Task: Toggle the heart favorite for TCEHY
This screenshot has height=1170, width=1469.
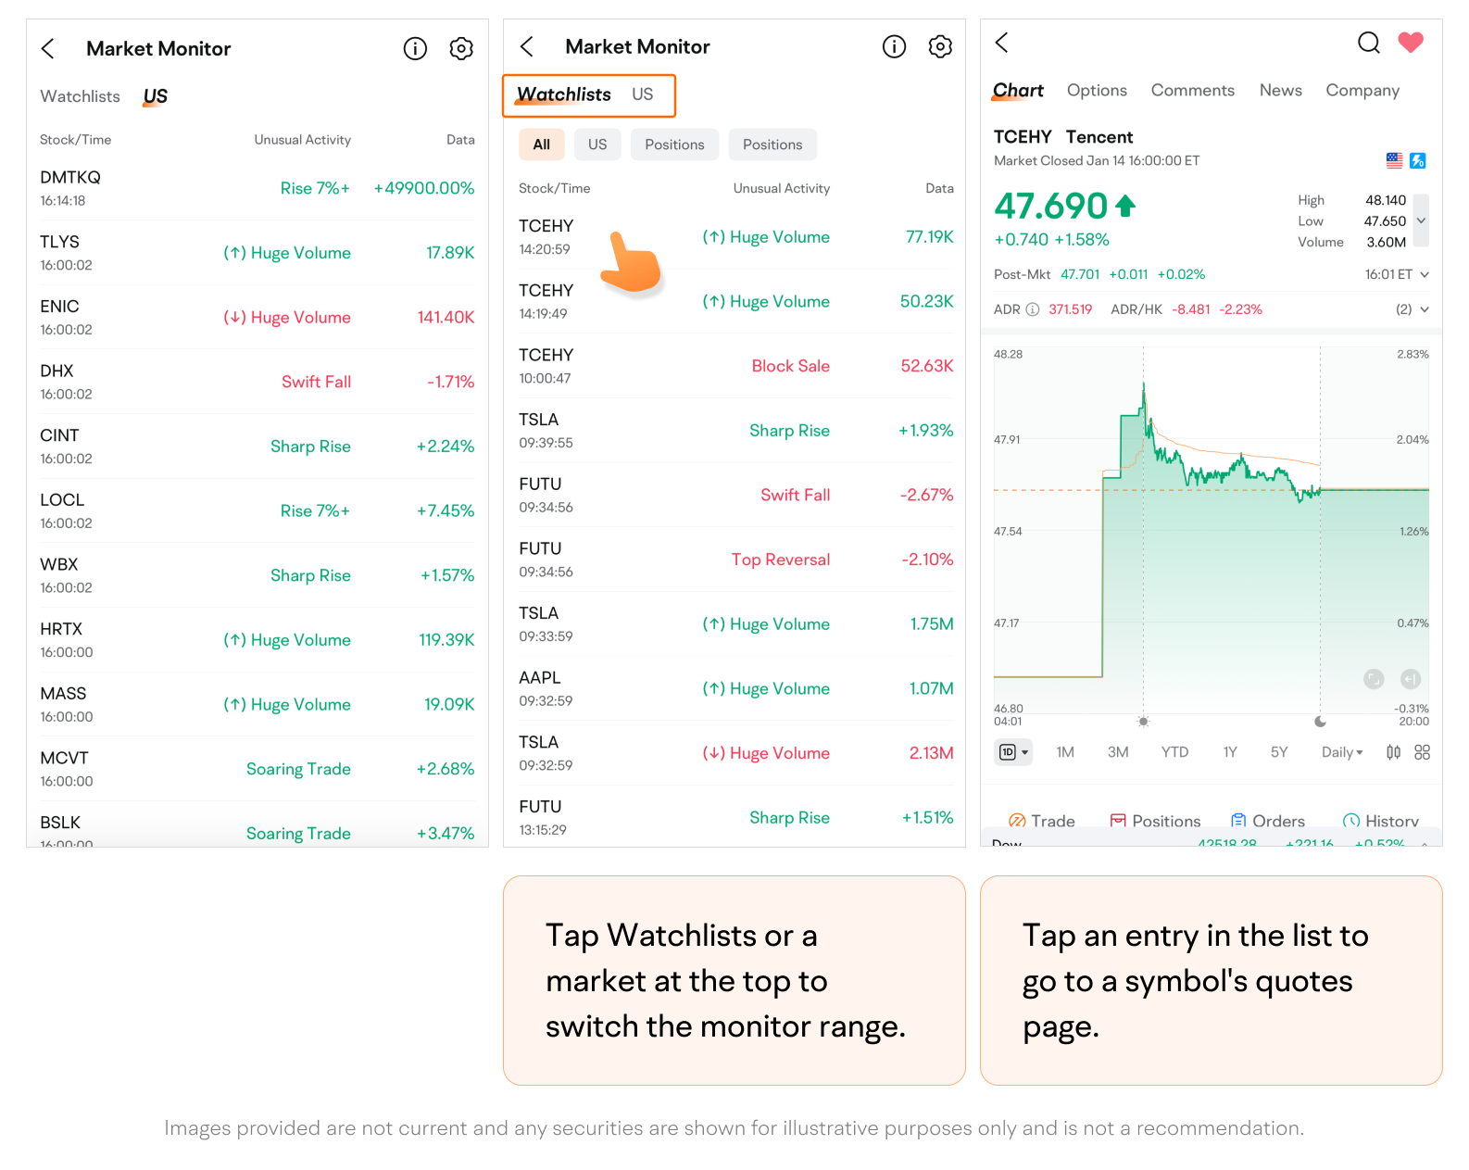Action: point(1410,43)
